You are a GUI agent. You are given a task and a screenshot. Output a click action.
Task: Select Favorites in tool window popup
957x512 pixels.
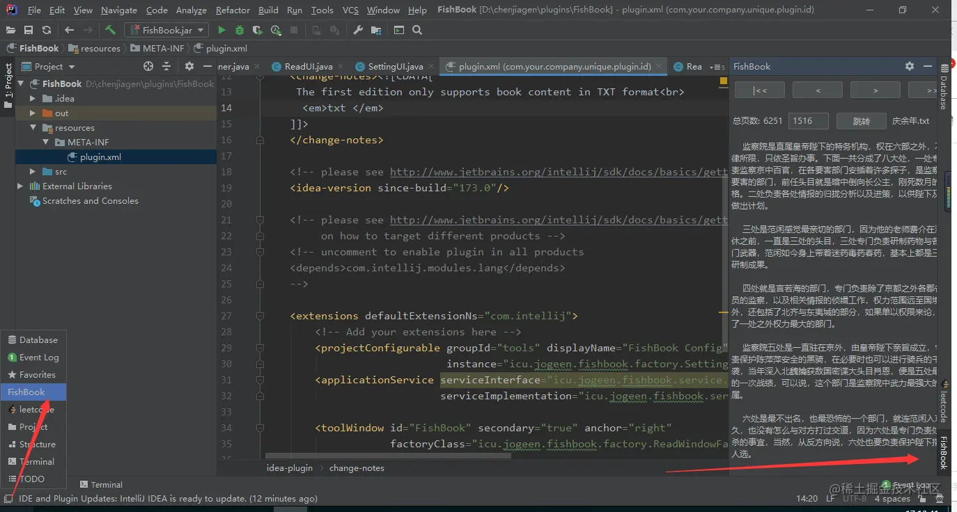pos(33,374)
